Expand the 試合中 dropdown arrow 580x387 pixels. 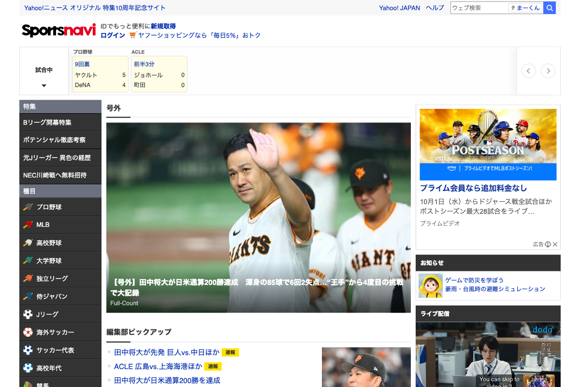pos(44,86)
